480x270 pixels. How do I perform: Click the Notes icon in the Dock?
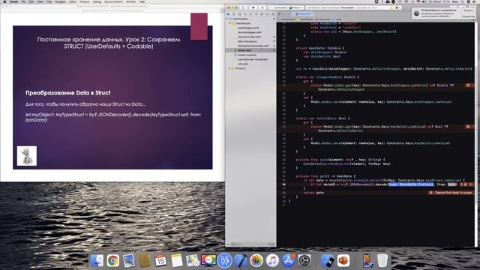tap(177, 260)
